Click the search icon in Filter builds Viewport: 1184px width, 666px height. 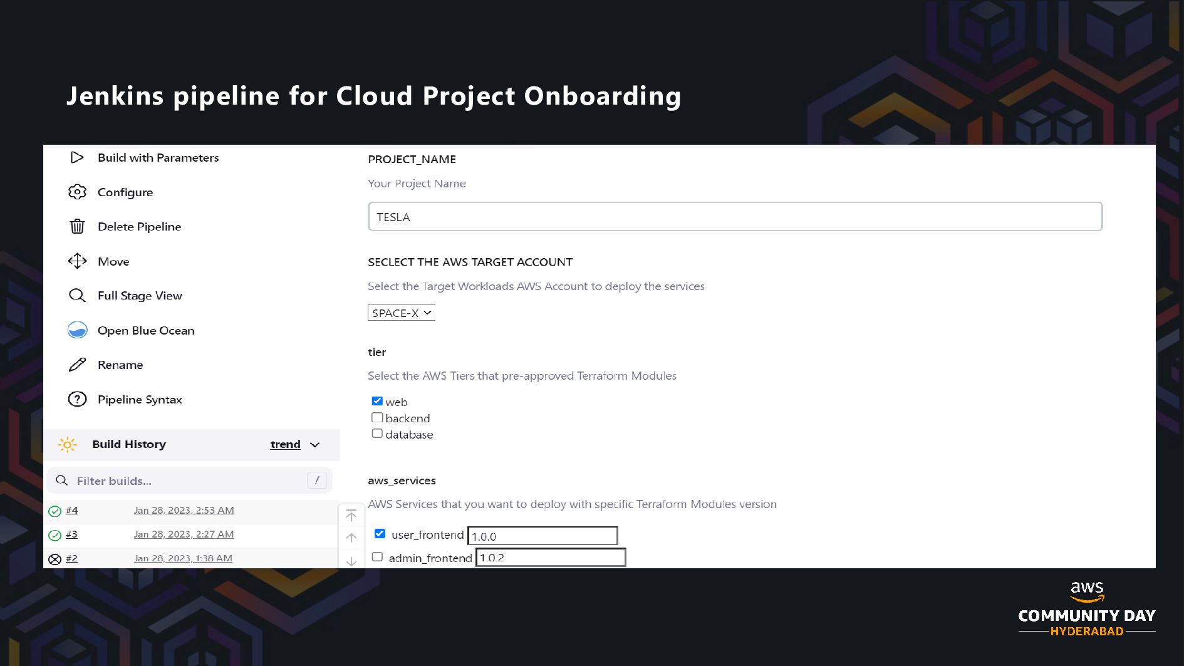click(x=61, y=481)
